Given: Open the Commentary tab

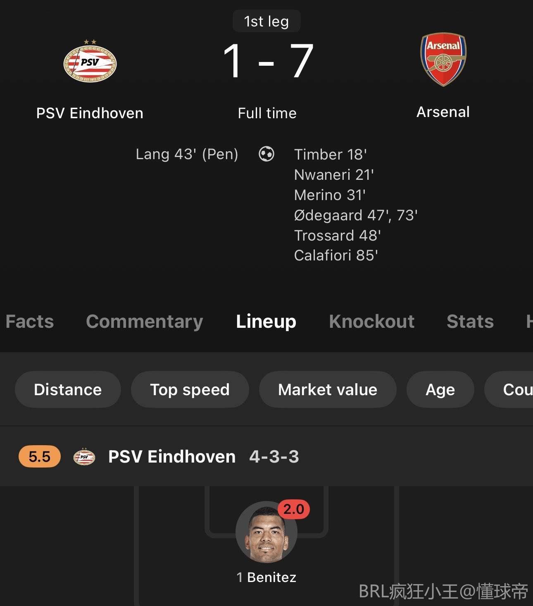Looking at the screenshot, I should [145, 322].
